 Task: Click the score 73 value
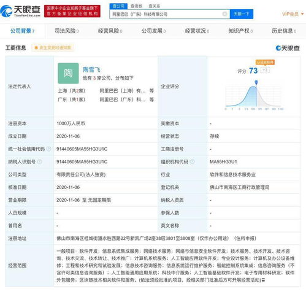tap(253, 71)
